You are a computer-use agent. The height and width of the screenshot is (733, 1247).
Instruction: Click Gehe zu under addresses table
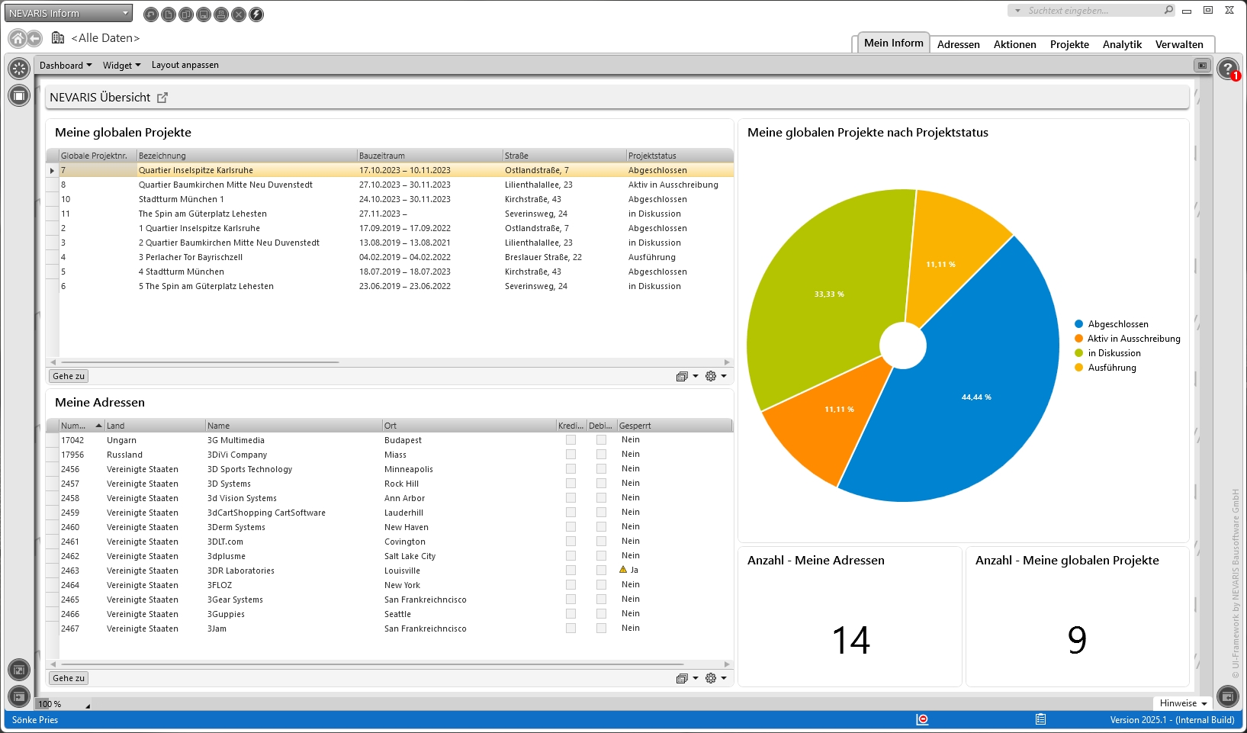click(69, 678)
